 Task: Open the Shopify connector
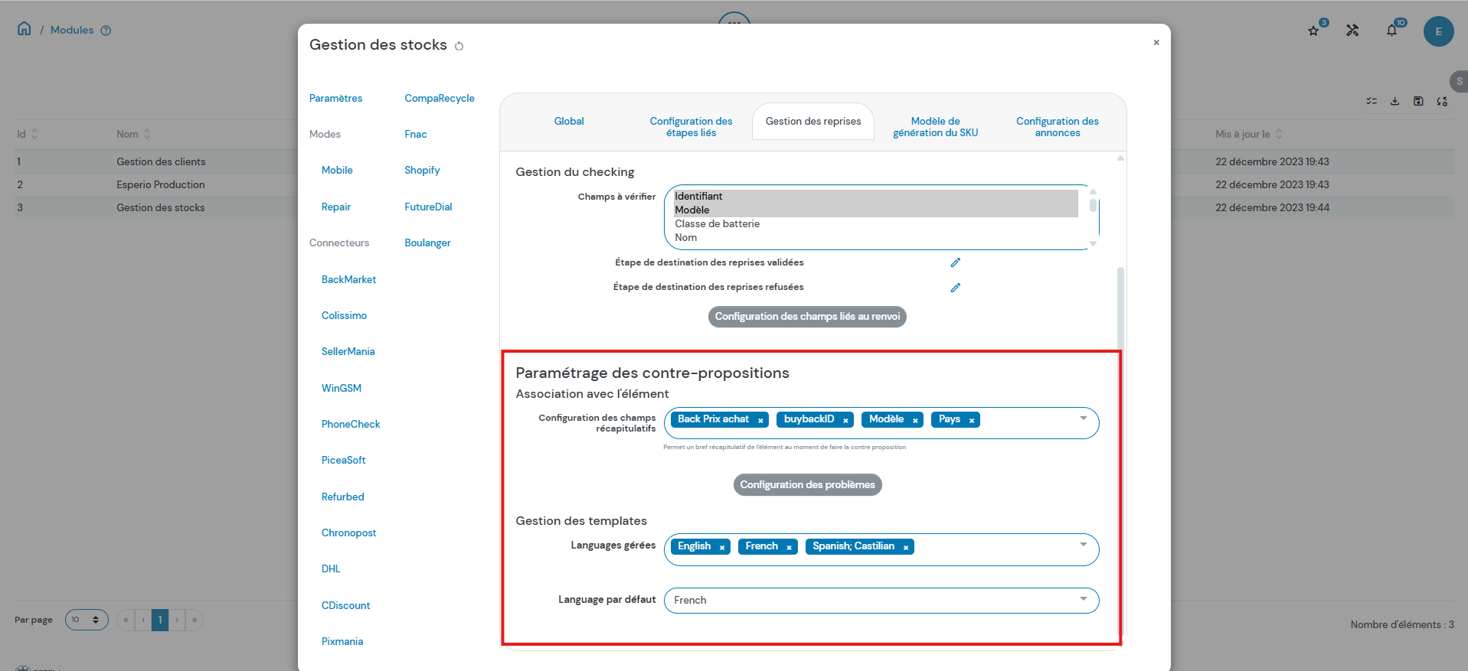(422, 170)
